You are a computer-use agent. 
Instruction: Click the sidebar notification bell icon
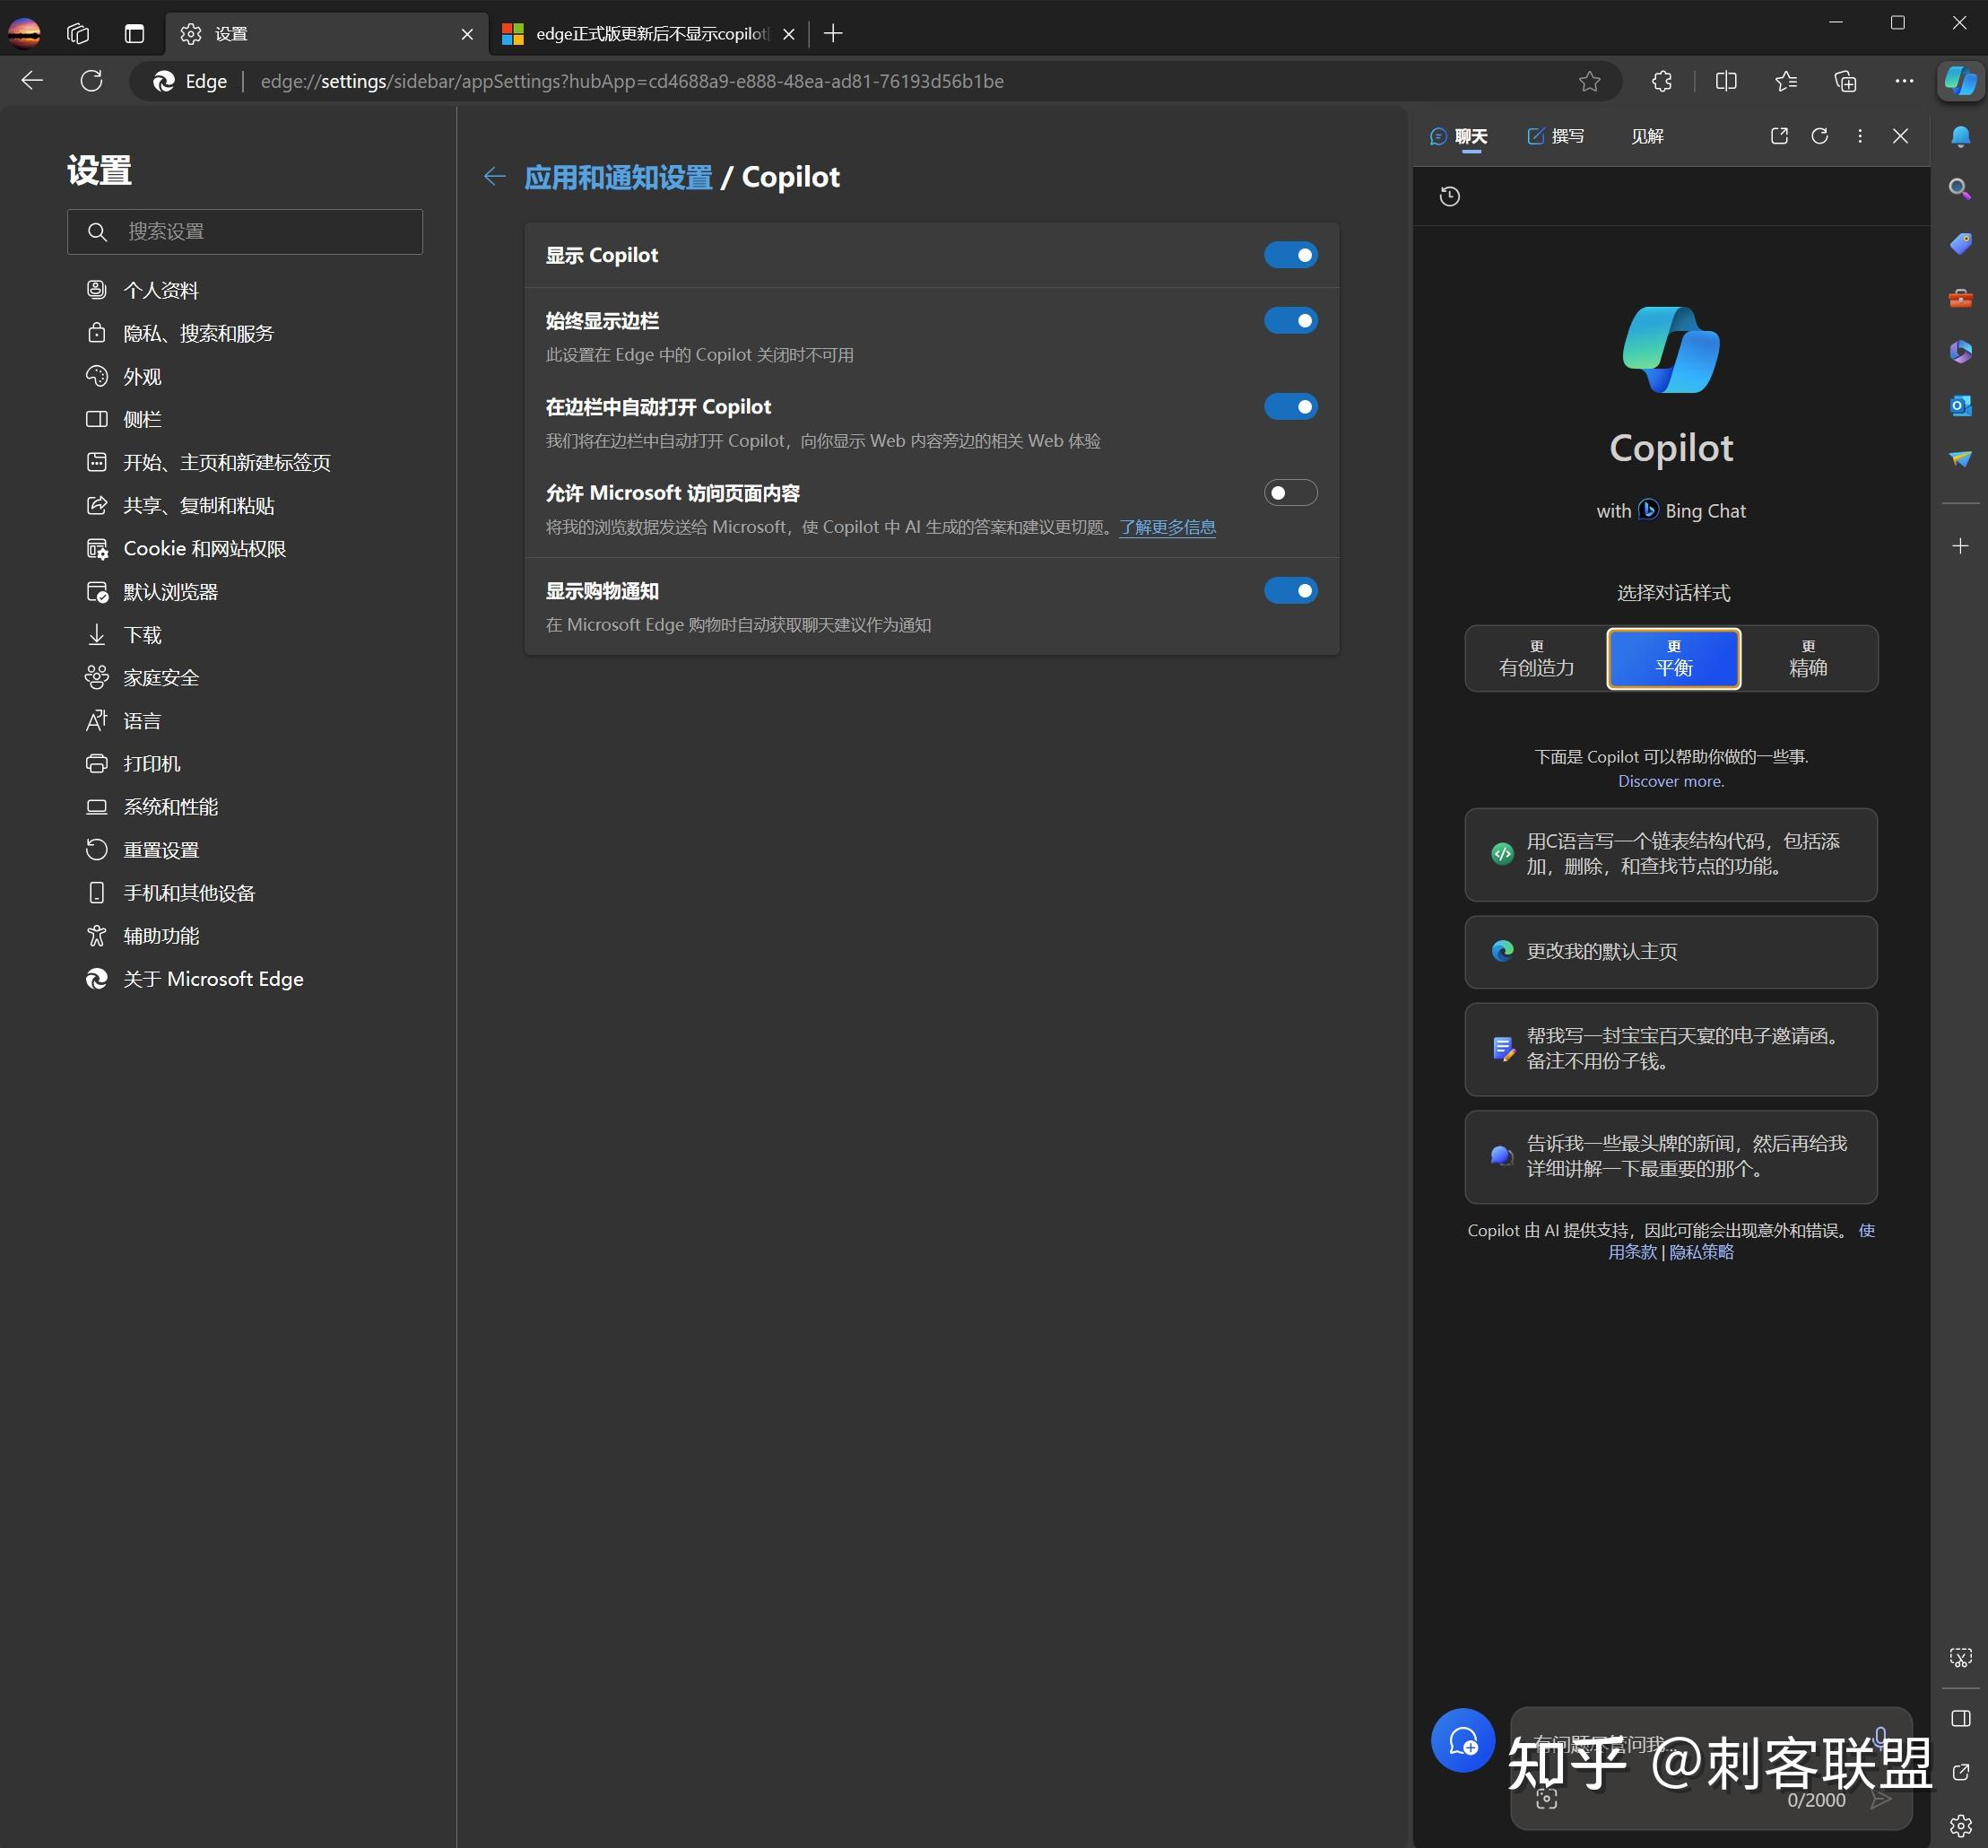[x=1960, y=136]
